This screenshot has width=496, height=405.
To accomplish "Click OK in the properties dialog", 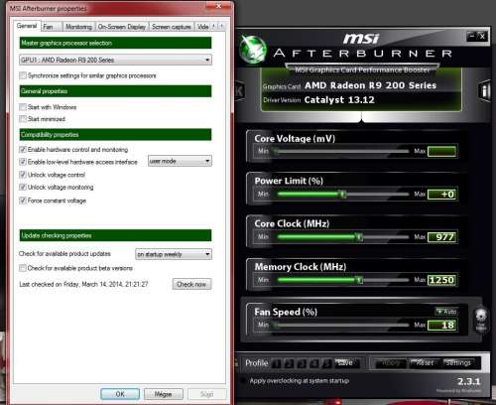I will tap(120, 394).
